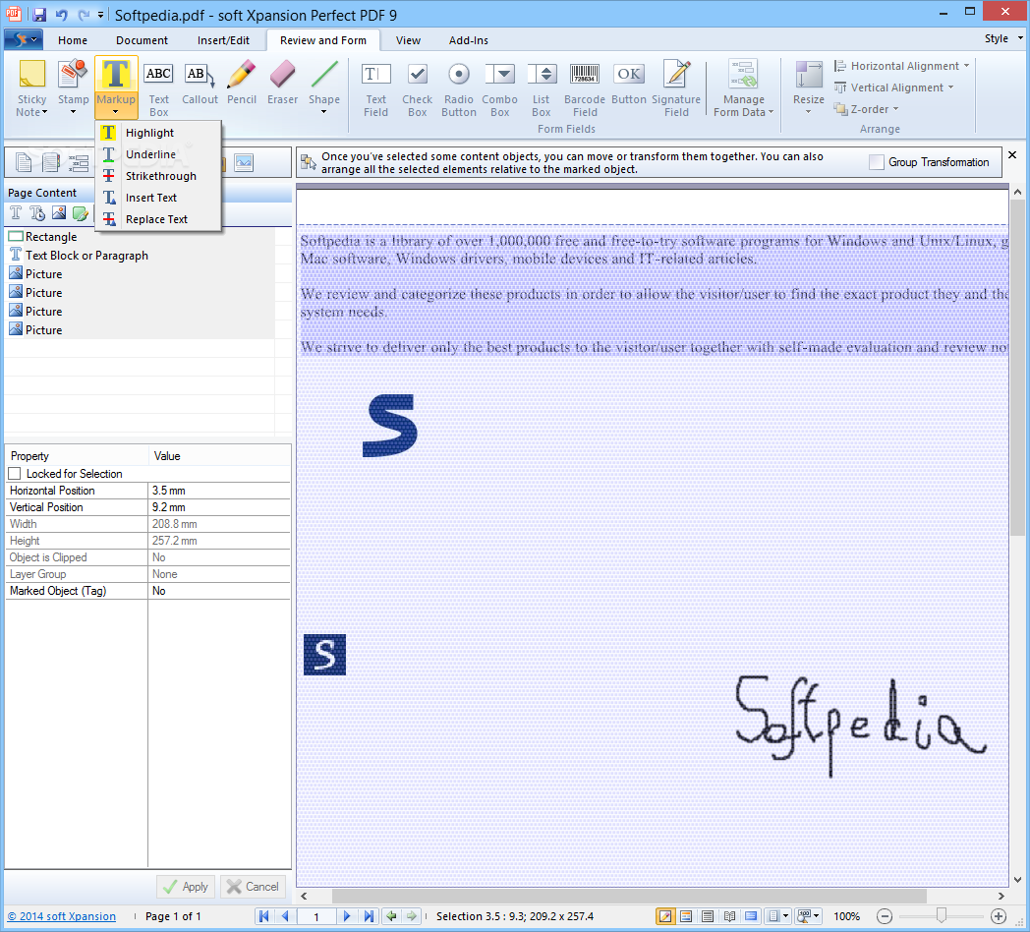Click the green shape edit icon under Page Content

coord(81,213)
